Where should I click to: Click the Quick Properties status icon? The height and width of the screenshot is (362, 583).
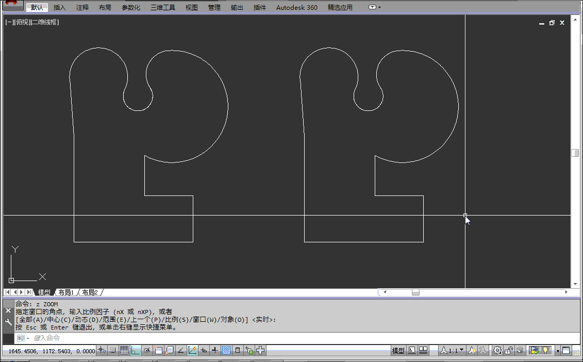click(x=237, y=350)
